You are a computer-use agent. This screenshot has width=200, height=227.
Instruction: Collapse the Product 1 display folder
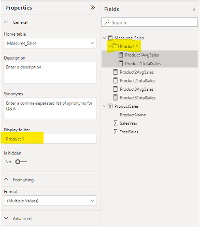[110, 46]
